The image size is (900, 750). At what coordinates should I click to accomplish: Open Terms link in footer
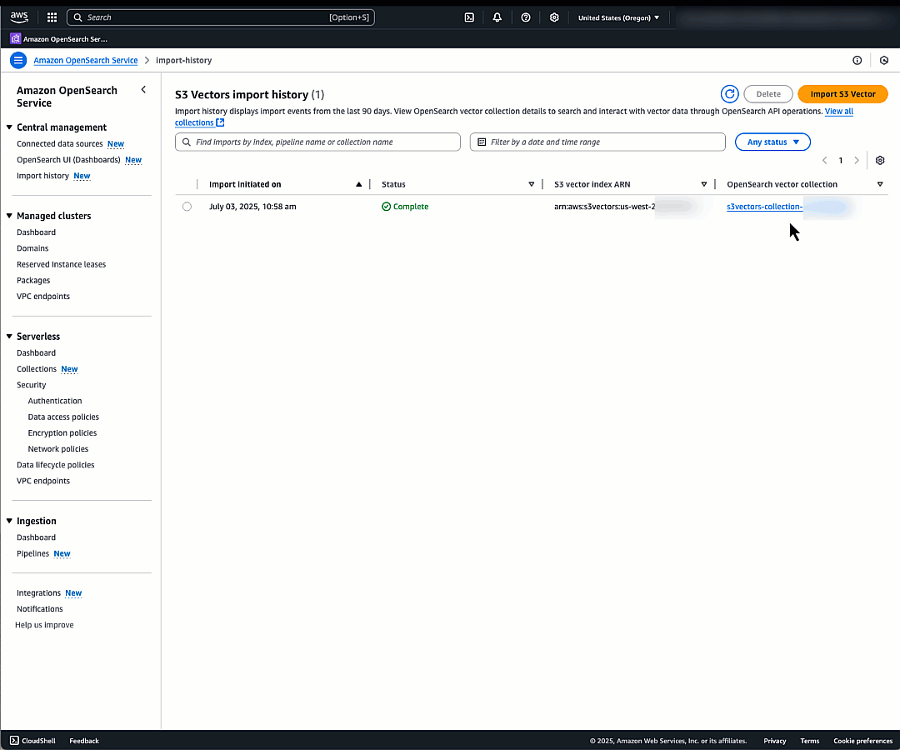point(809,741)
